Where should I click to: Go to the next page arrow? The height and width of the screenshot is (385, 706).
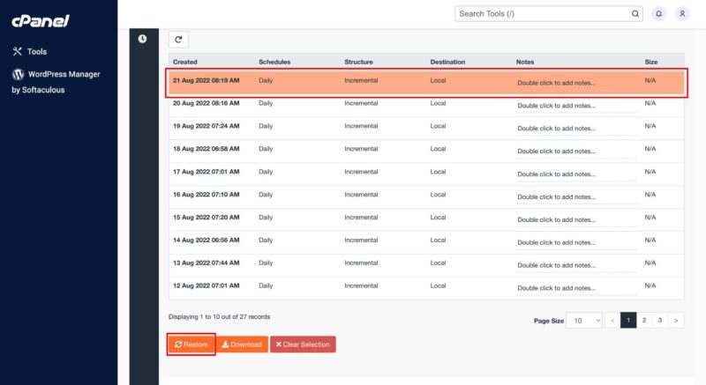point(676,321)
